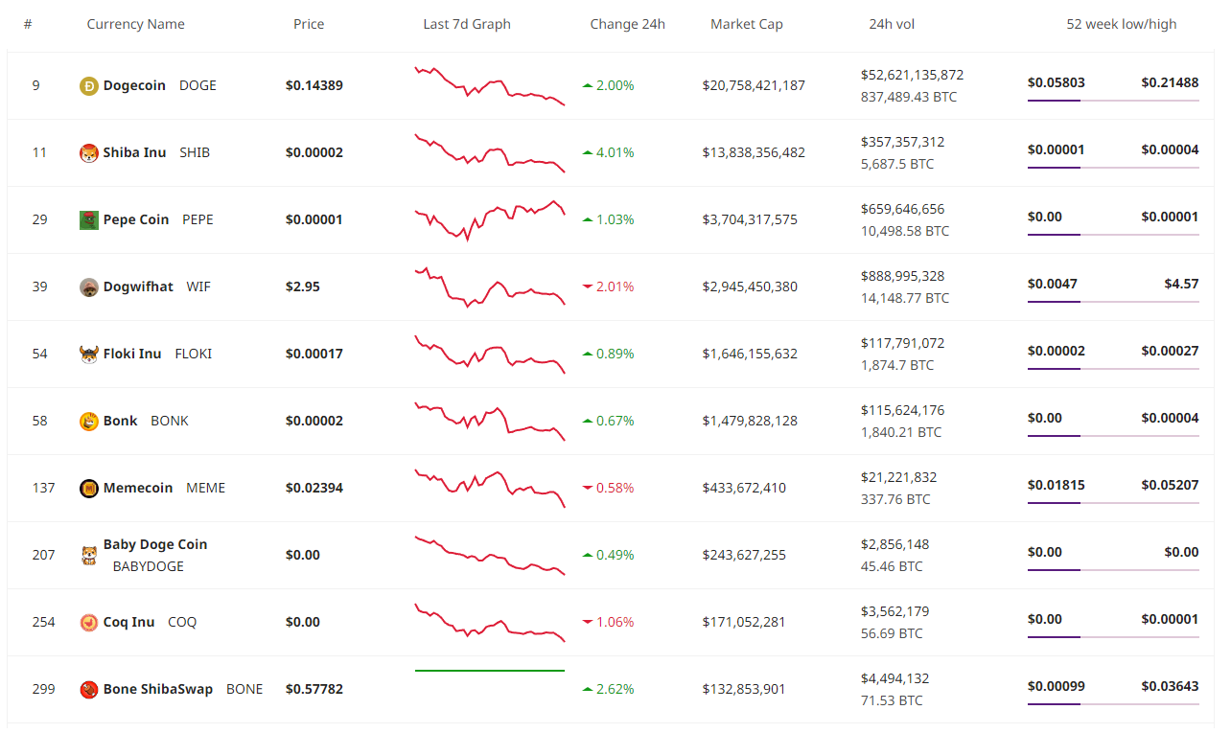The width and height of the screenshot is (1231, 733).
Task: Sort by the Price column header
Action: (x=309, y=24)
